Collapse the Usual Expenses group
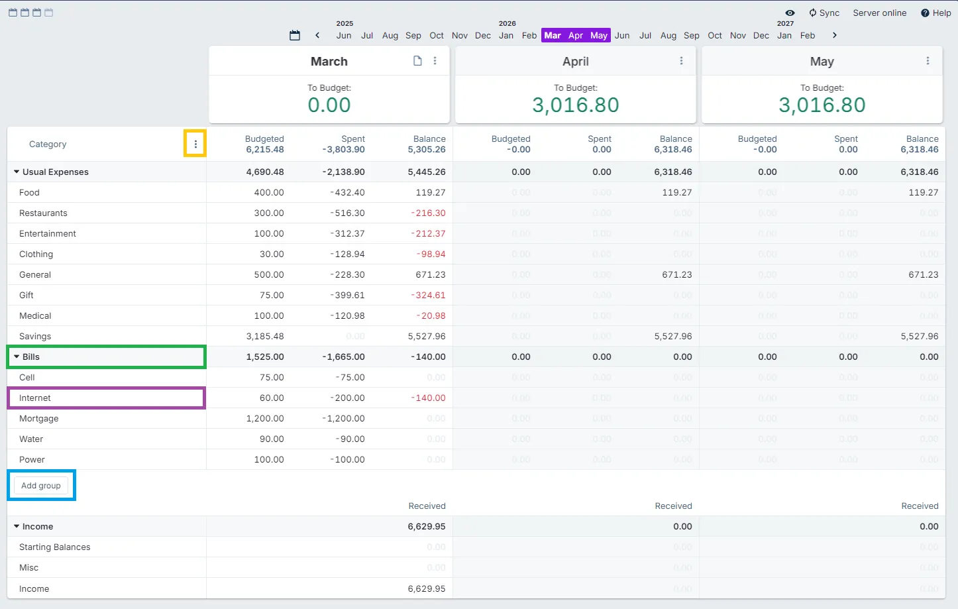 click(x=17, y=172)
